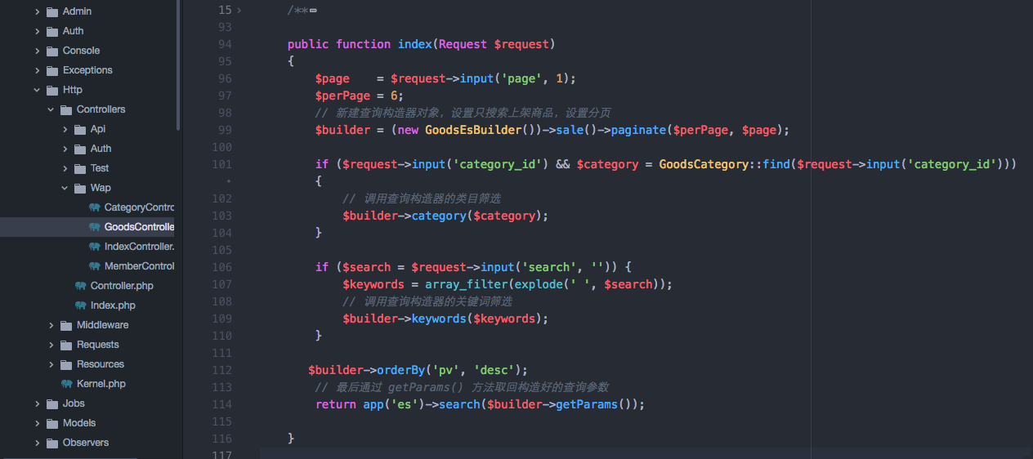Click the Observers folder icon
The height and width of the screenshot is (459, 1033).
click(52, 443)
